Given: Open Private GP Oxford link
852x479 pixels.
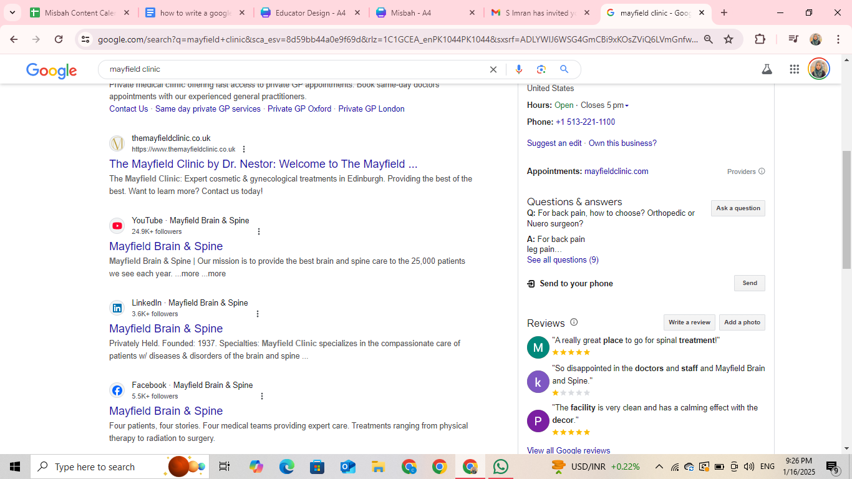Looking at the screenshot, I should [299, 109].
